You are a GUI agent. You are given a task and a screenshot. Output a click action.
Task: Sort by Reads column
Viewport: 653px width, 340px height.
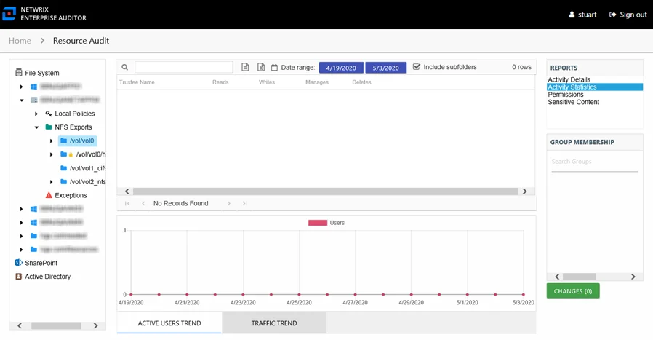pyautogui.click(x=220, y=82)
